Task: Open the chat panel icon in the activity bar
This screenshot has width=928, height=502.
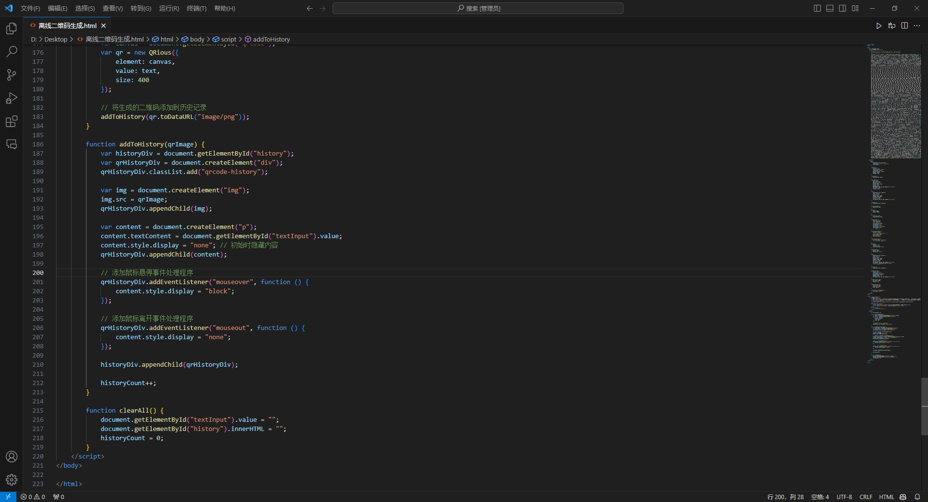Action: click(x=12, y=144)
